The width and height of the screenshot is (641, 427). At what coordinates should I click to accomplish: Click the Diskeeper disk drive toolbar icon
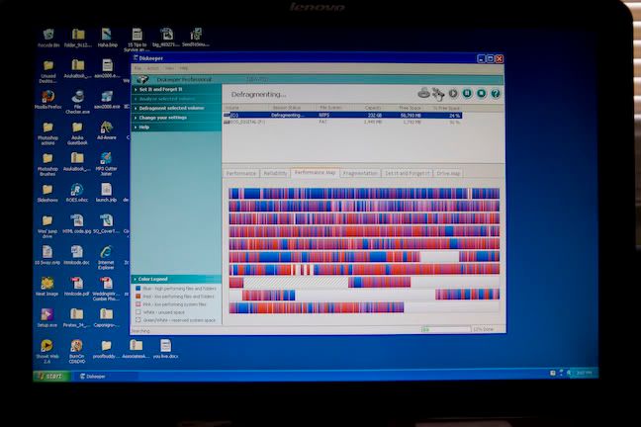pos(424,93)
